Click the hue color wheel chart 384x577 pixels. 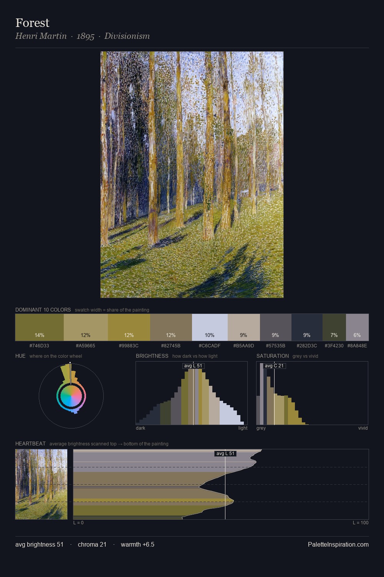tap(71, 396)
